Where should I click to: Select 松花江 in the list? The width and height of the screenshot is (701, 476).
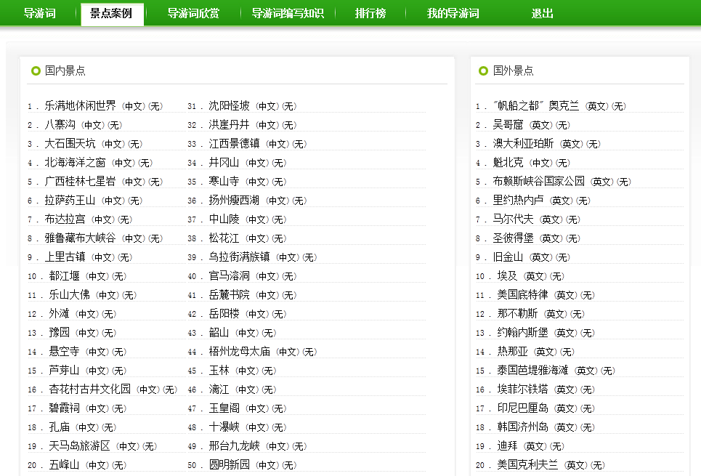(x=224, y=238)
